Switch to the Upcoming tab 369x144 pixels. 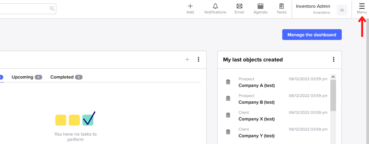pyautogui.click(x=22, y=77)
